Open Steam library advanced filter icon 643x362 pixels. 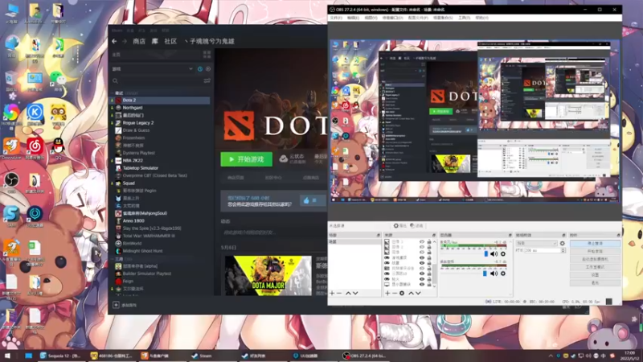coord(207,81)
